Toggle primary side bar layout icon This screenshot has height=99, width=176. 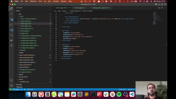(156, 4)
